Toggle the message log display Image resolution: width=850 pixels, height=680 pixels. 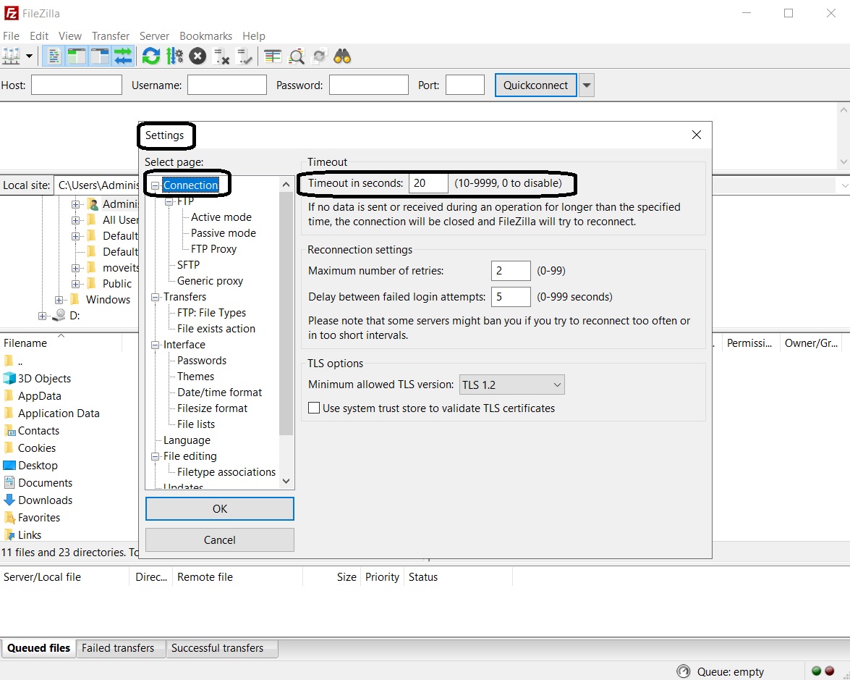point(54,56)
